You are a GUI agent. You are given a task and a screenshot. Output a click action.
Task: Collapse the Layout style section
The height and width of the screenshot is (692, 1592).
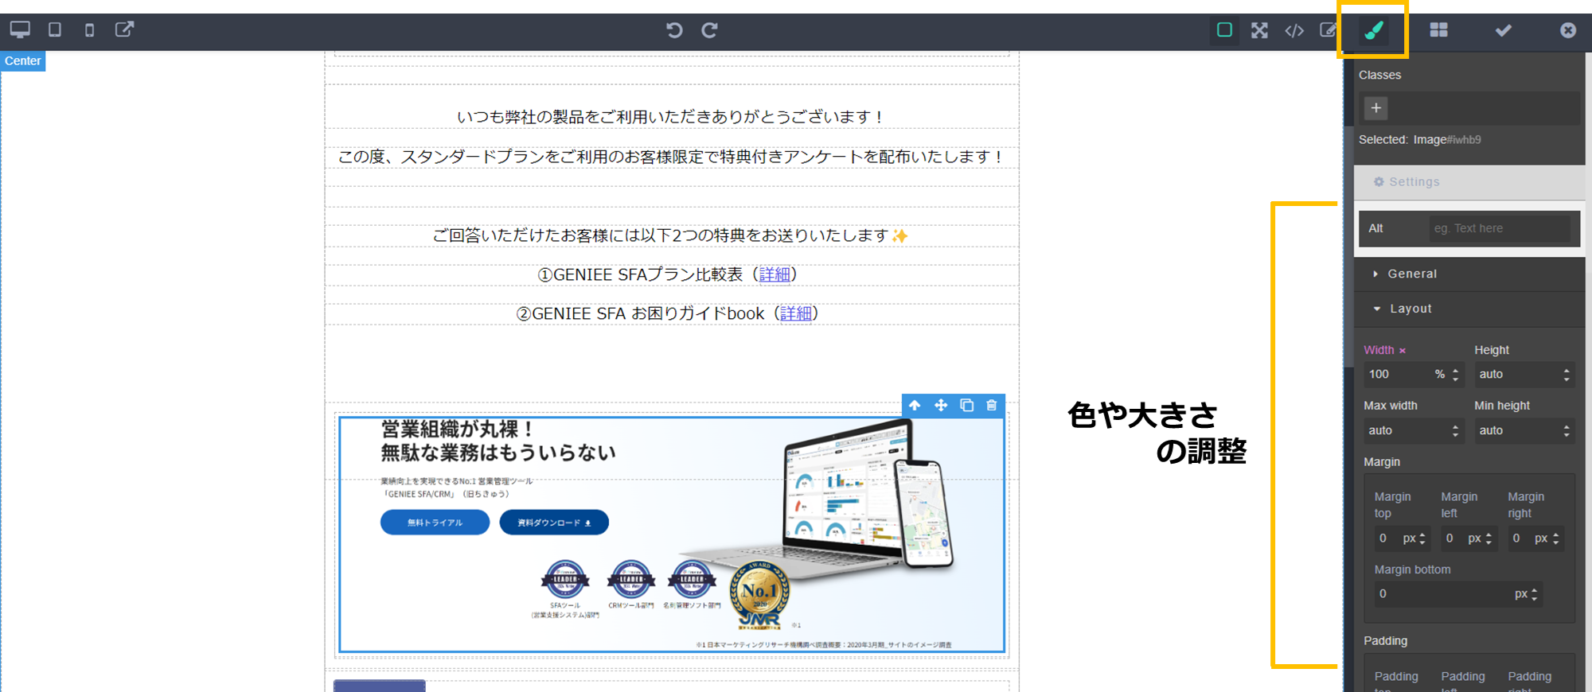pos(1410,309)
